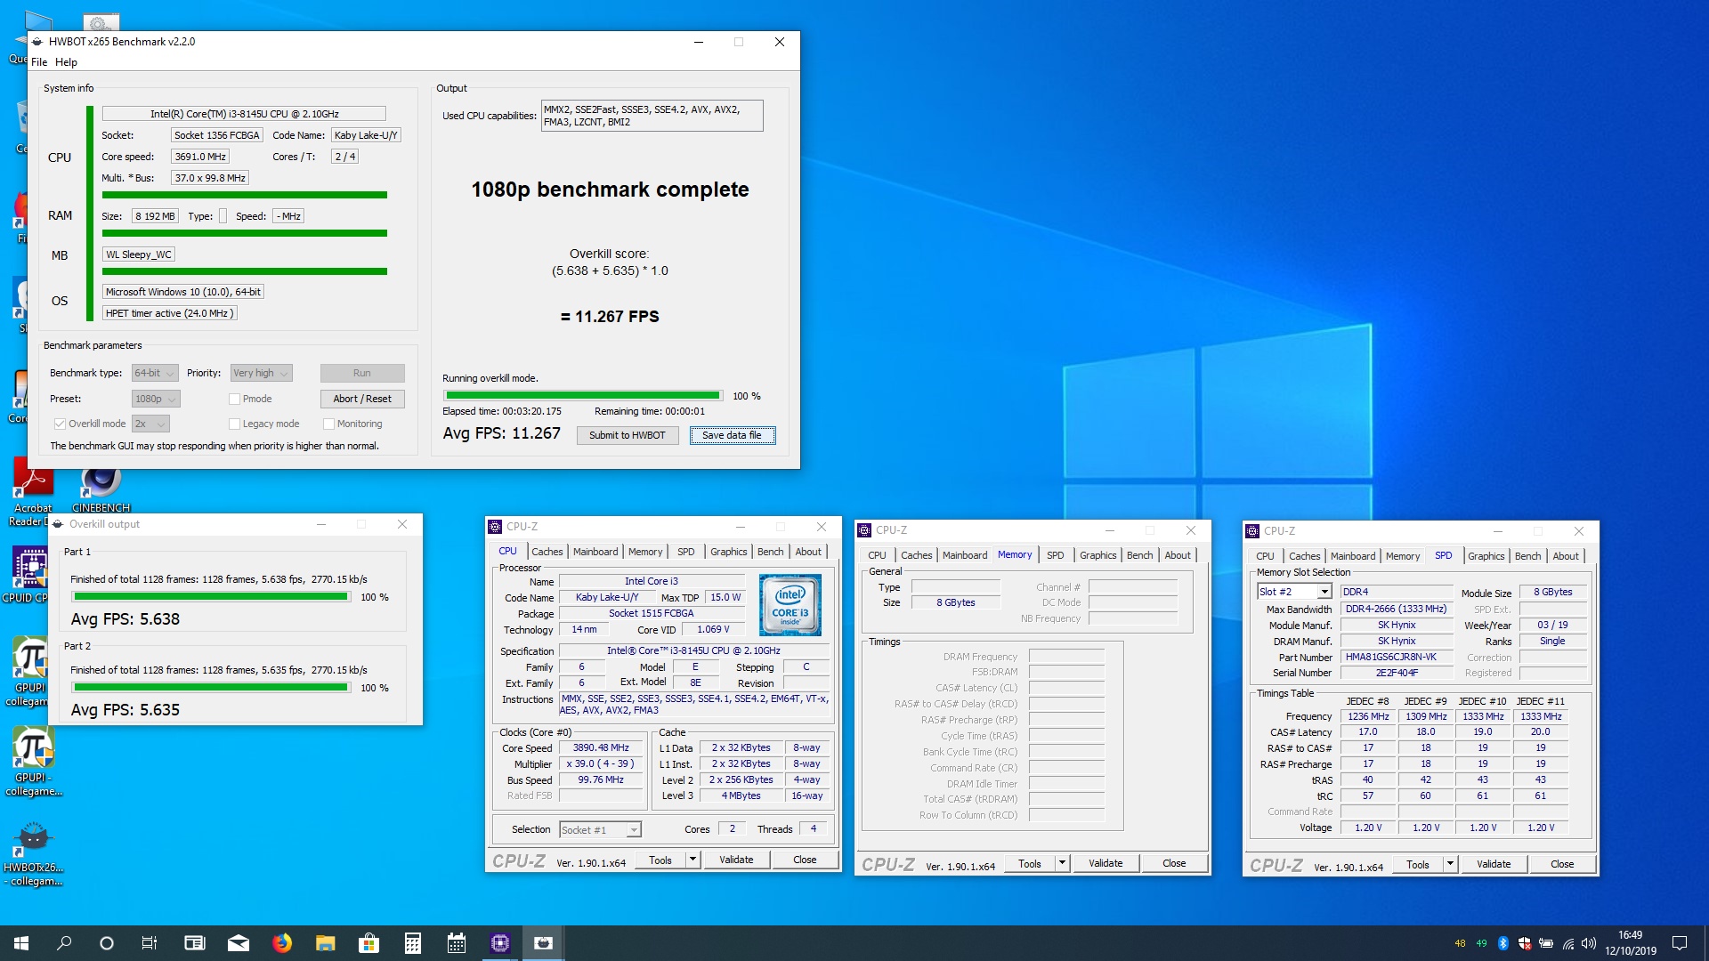Viewport: 1709px width, 961px height.
Task: Expand Tools arrow in CPU-Z Memory window
Action: pos(1062,863)
